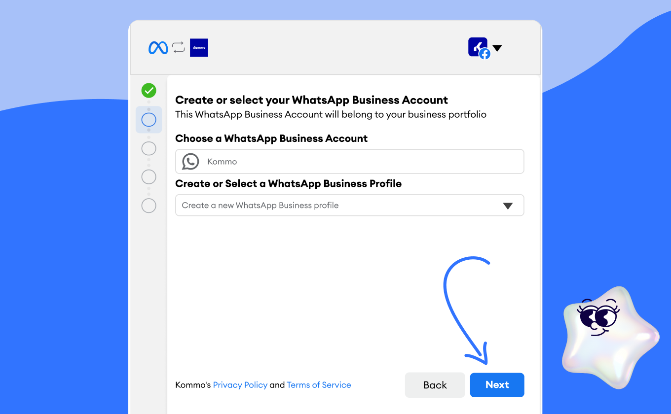
Task: Select the third step circle in sidebar
Action: pos(149,148)
